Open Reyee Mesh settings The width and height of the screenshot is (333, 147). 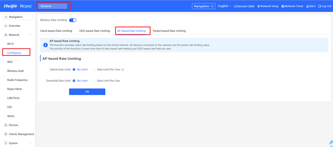[14, 89]
